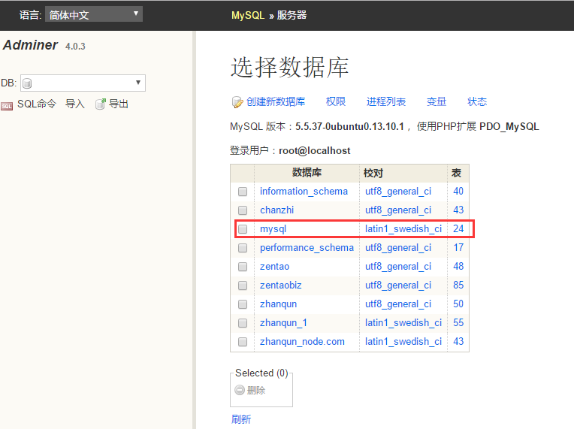The width and height of the screenshot is (574, 429).
Task: Click the delete icon in Selected box
Action: coord(240,391)
